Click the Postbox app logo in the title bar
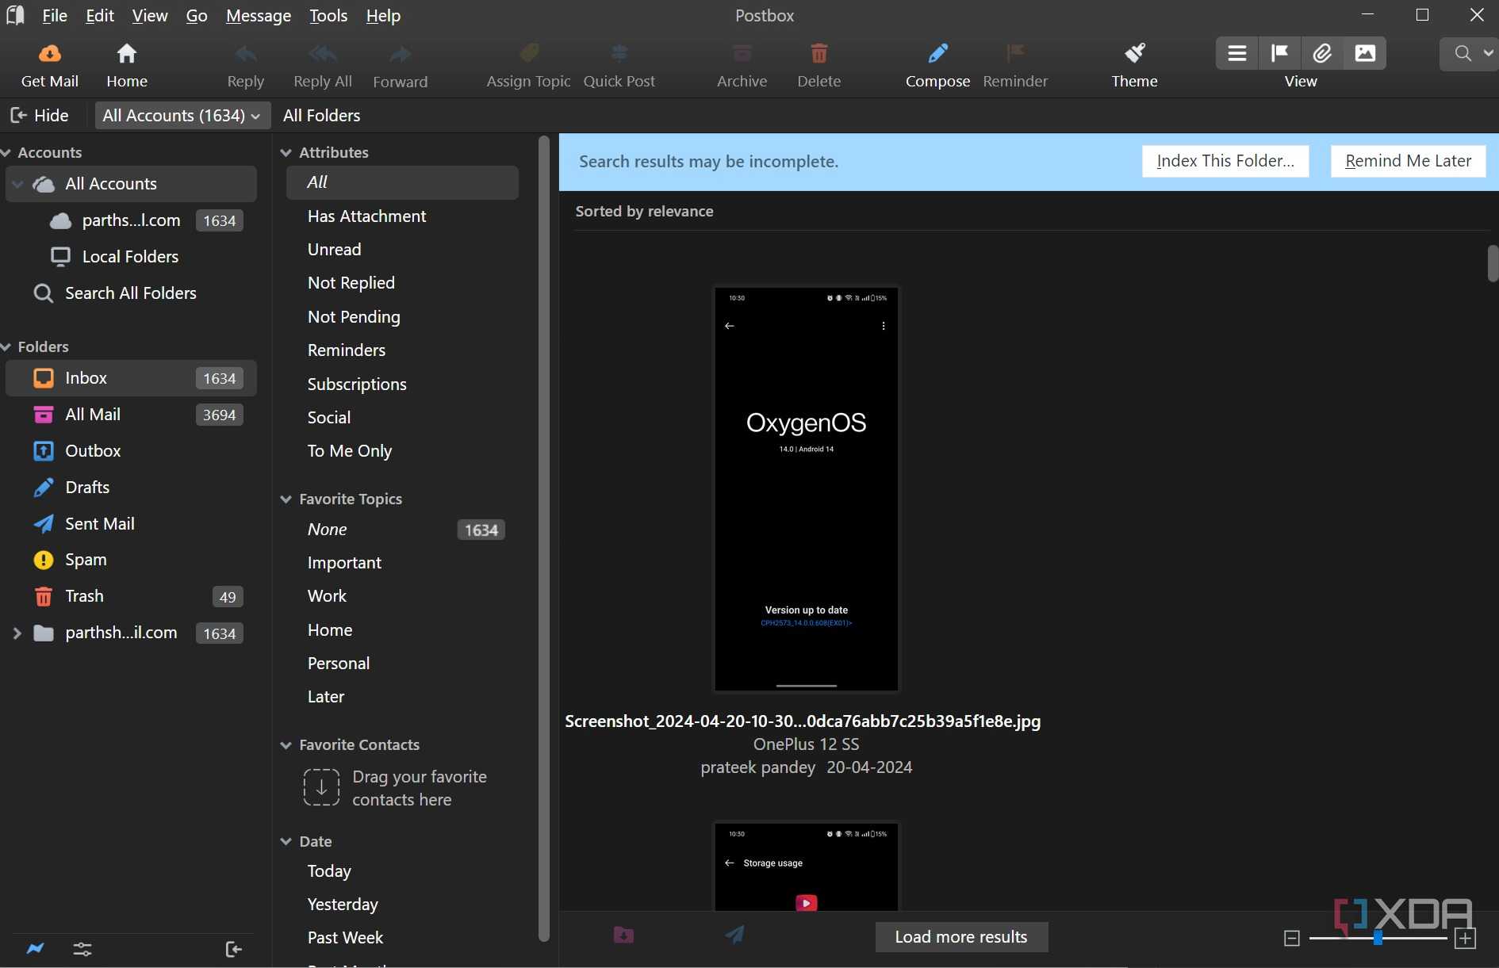The height and width of the screenshot is (968, 1499). click(x=14, y=15)
